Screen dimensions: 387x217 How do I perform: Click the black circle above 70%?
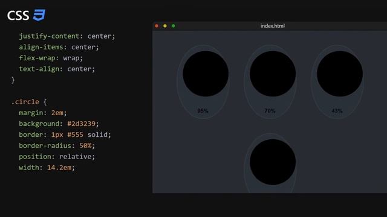click(273, 74)
